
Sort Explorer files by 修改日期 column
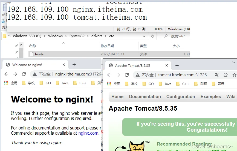107,46
